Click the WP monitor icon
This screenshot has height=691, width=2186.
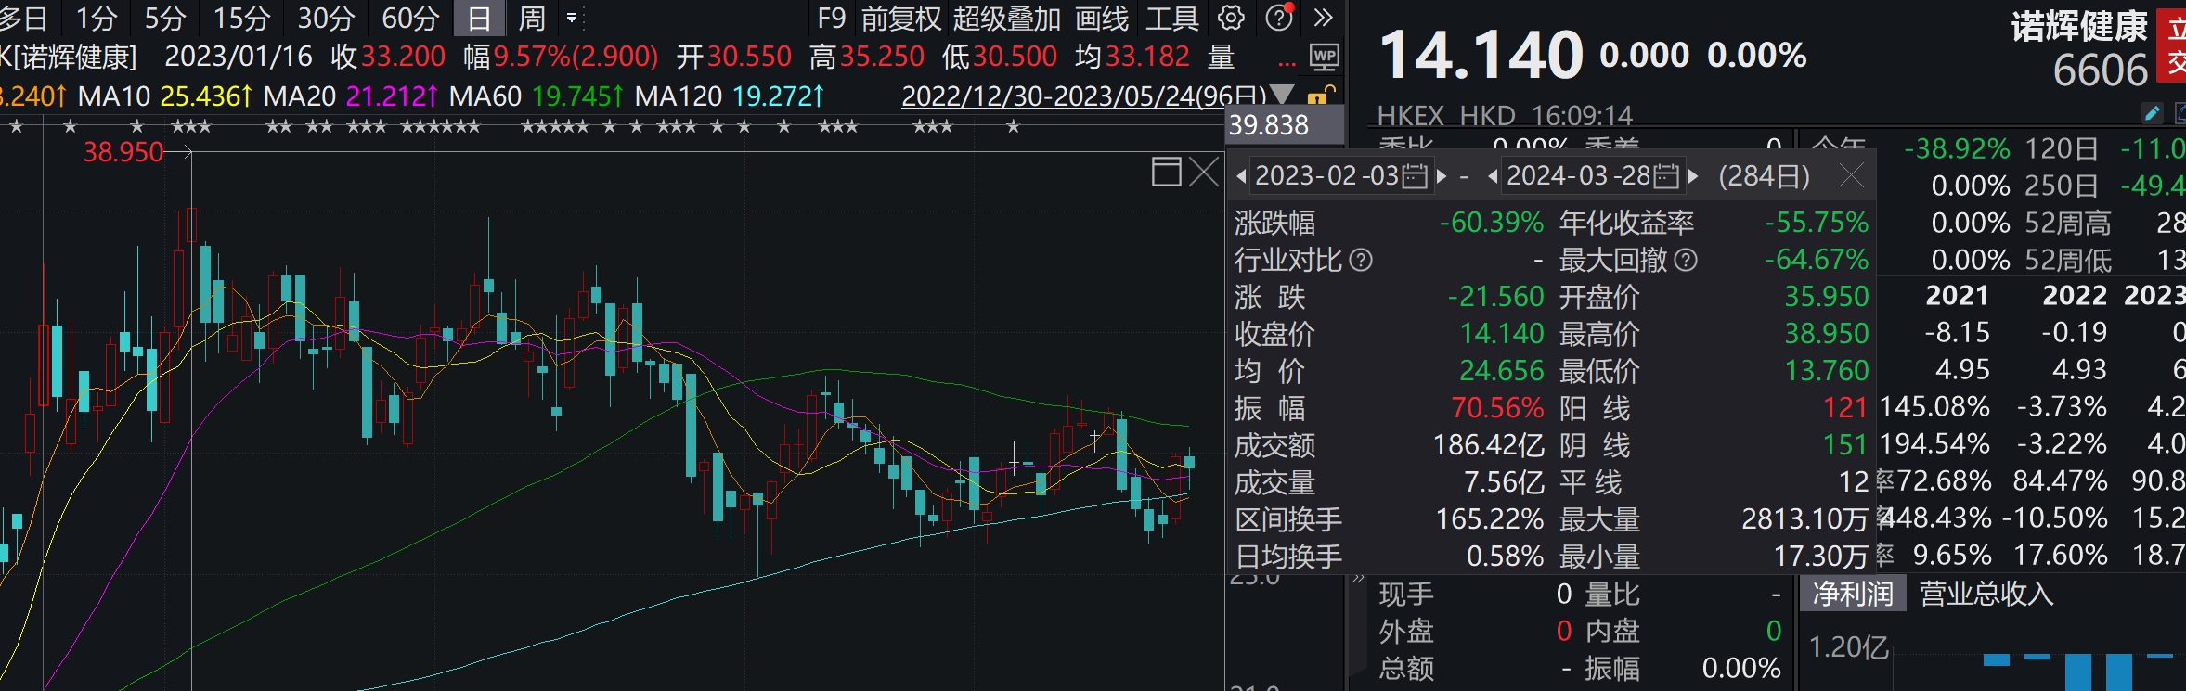(x=1325, y=58)
